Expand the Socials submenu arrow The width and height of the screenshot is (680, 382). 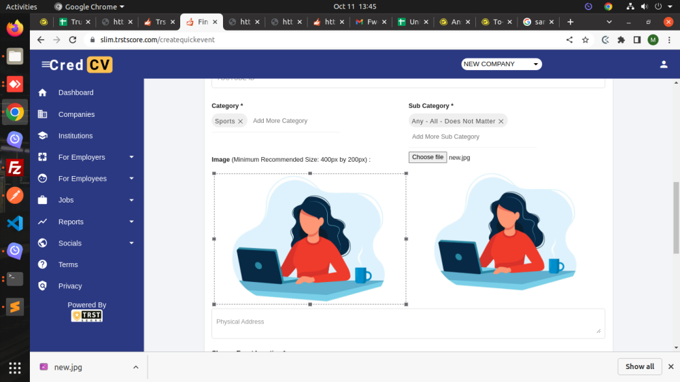pyautogui.click(x=131, y=243)
